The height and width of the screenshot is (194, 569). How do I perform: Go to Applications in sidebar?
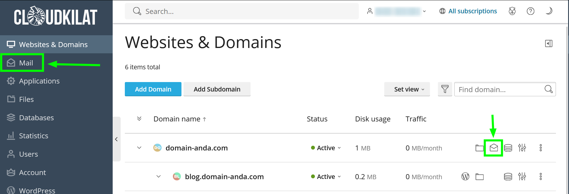pos(56,81)
